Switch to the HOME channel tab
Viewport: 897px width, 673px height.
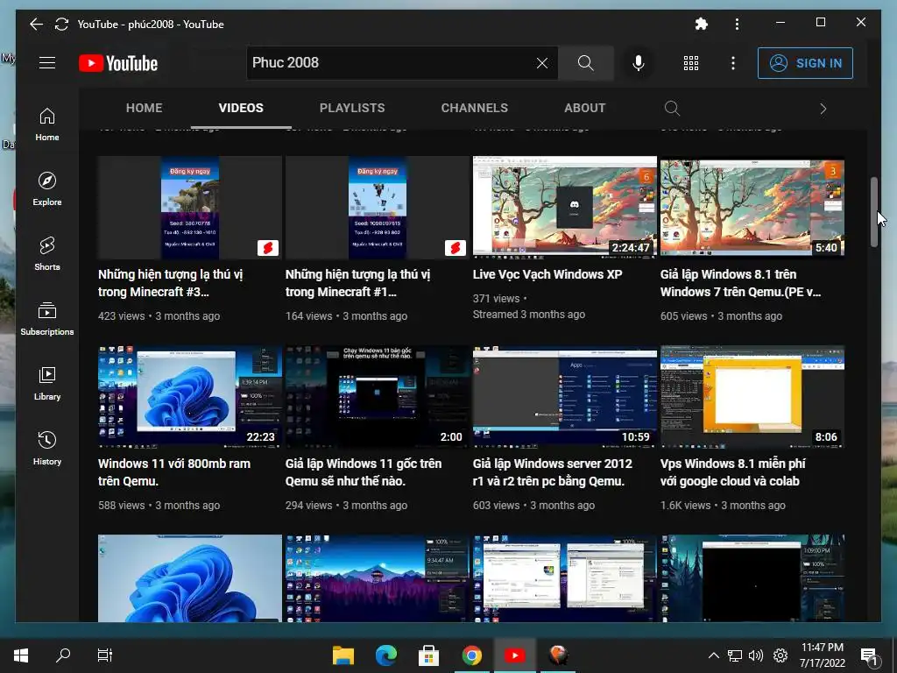tap(145, 108)
